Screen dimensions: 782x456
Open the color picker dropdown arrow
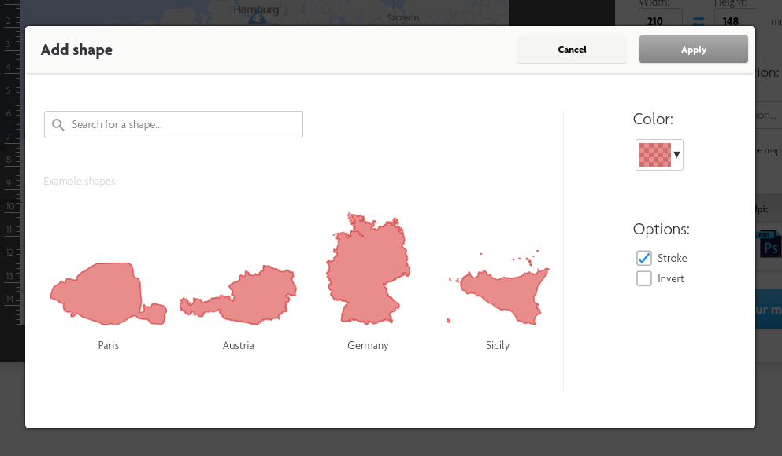coord(675,155)
